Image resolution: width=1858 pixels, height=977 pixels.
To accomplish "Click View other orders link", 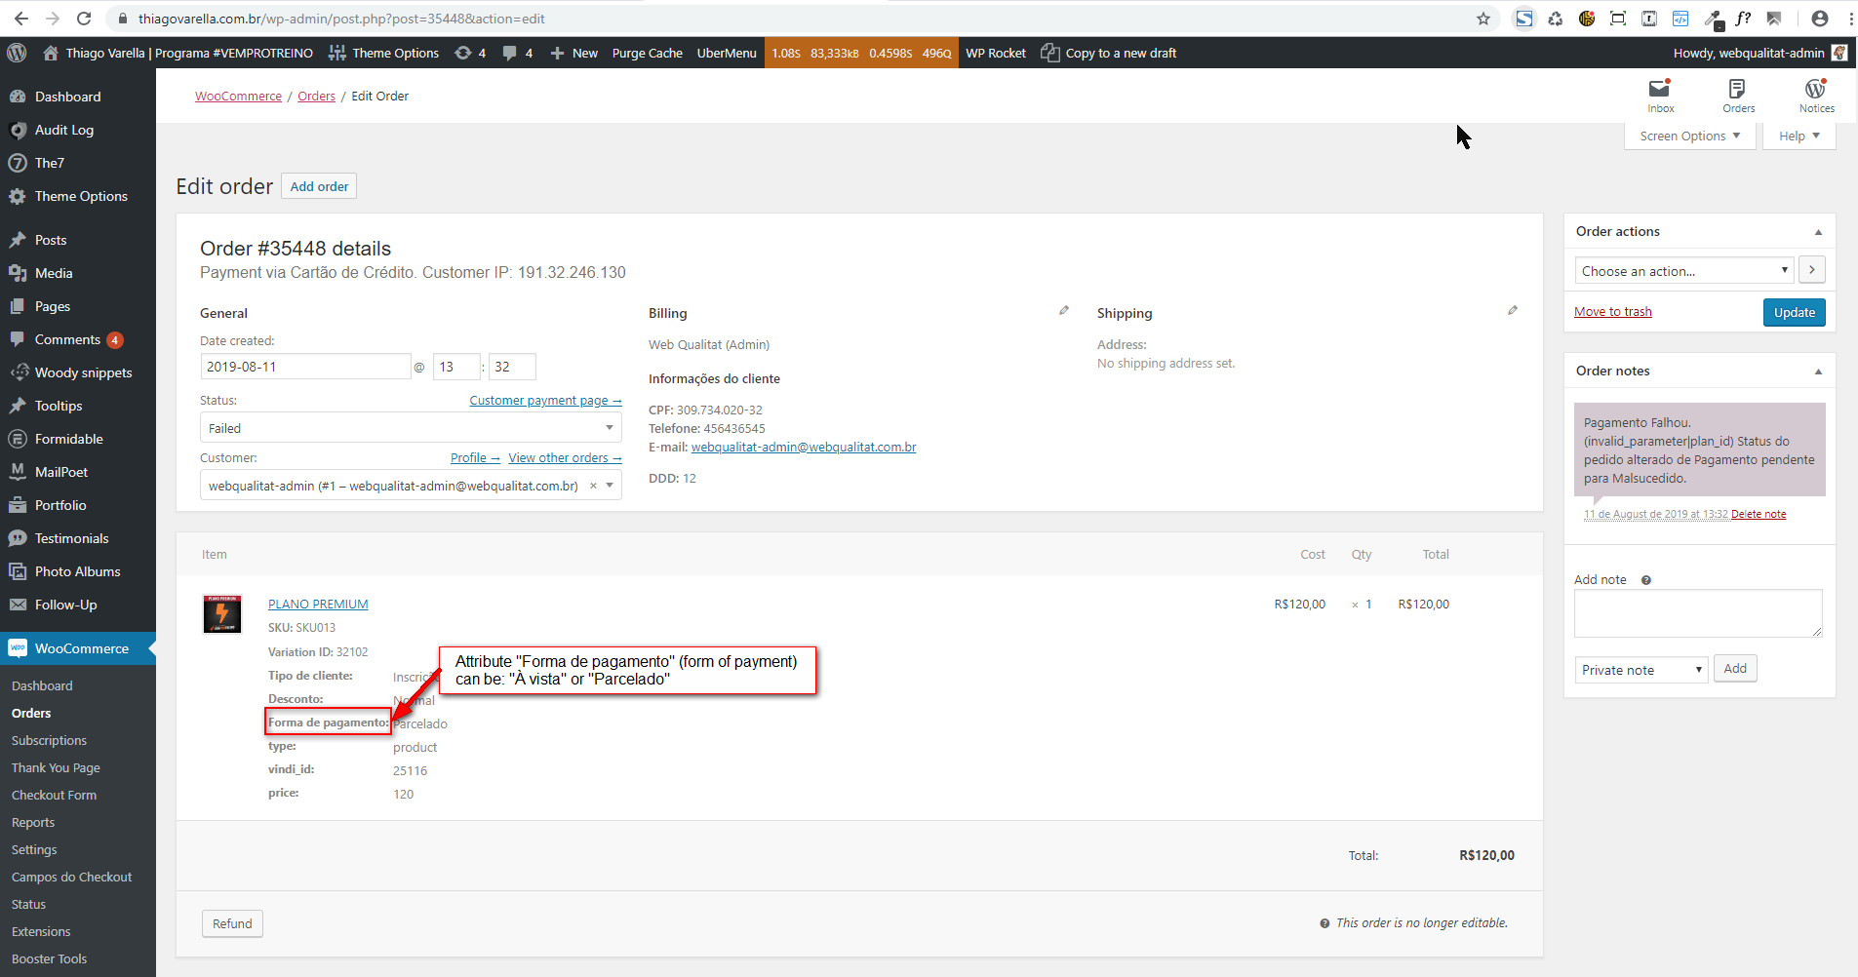I will click(565, 458).
